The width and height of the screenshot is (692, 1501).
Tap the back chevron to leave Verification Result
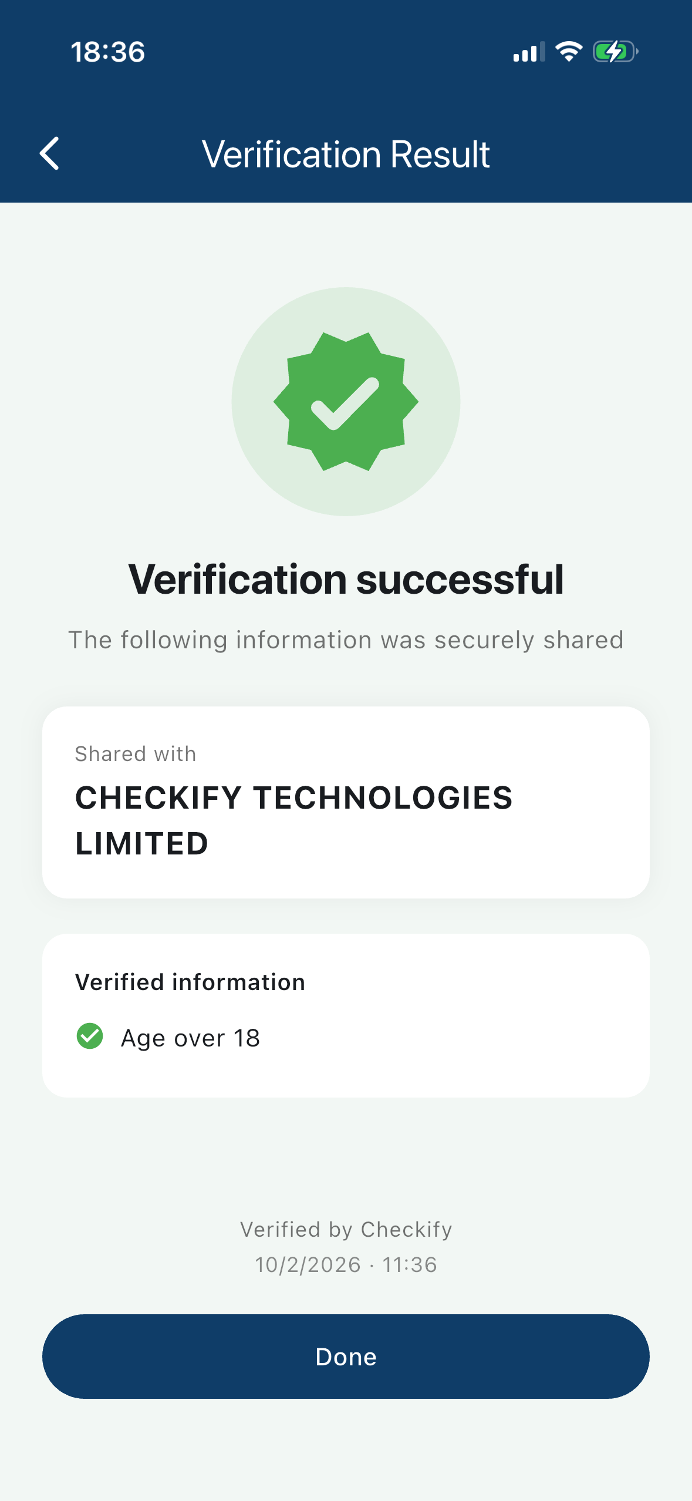click(x=49, y=153)
